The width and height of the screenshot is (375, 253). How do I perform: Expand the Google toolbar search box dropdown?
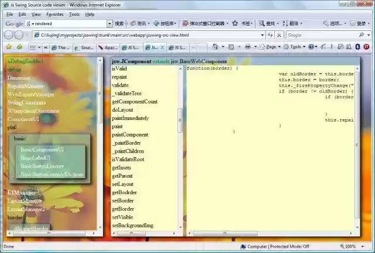(110, 23)
